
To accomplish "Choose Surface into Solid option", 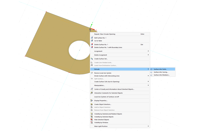I will click(162, 69).
